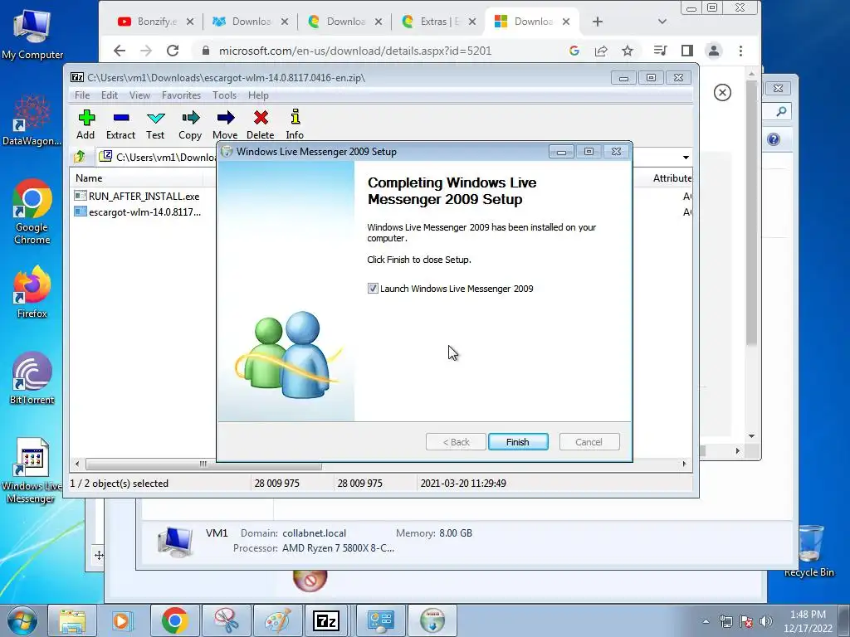Go back in Chrome browser
The width and height of the screenshot is (850, 637).
[120, 51]
